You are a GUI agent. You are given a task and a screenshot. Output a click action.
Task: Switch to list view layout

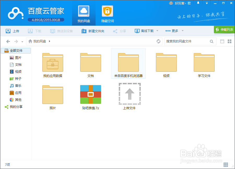tap(222, 41)
